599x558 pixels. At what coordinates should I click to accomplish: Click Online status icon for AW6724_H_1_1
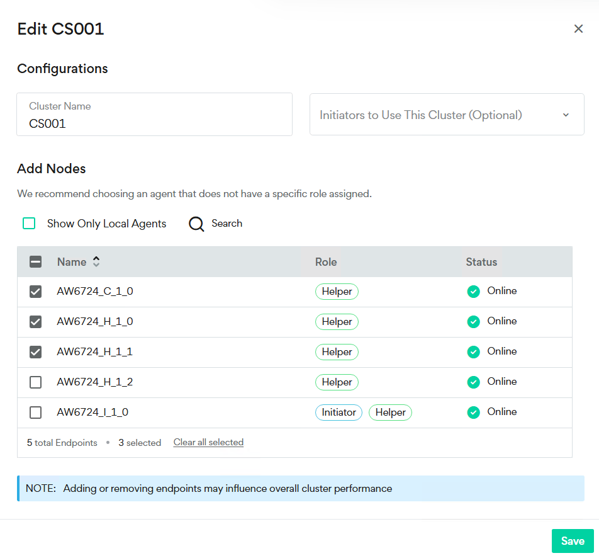click(x=473, y=352)
